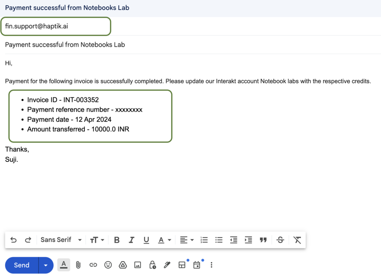Open the Sans Serif font dropdown

click(61, 240)
